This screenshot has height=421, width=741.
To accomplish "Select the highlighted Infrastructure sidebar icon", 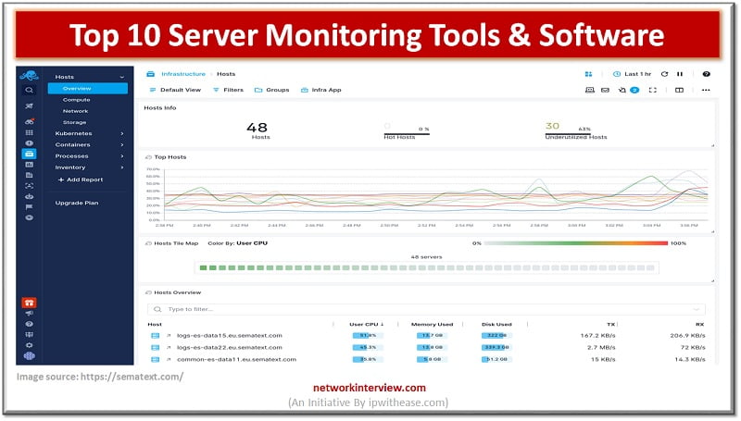I will pyautogui.click(x=30, y=154).
